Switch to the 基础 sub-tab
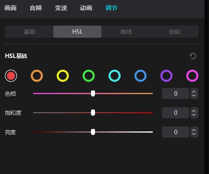 tap(29, 32)
